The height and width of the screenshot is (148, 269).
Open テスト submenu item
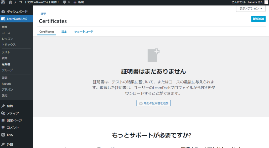point(6,52)
